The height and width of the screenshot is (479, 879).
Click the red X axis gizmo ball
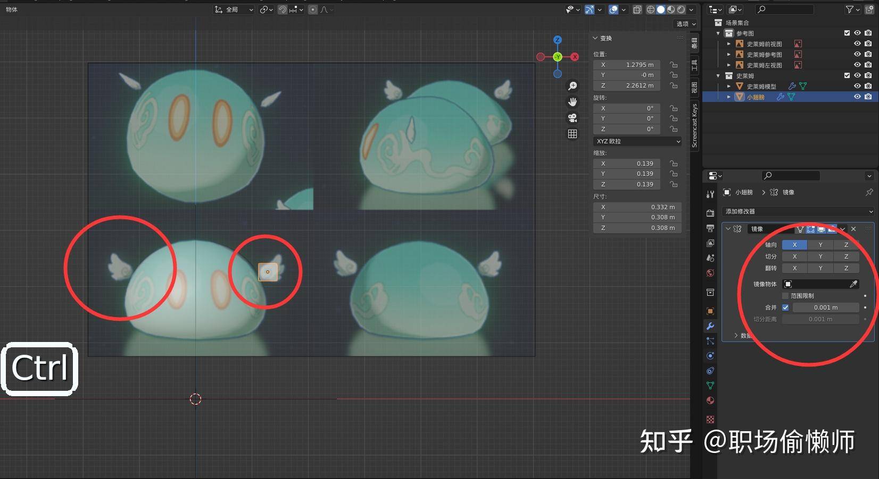[x=575, y=57]
